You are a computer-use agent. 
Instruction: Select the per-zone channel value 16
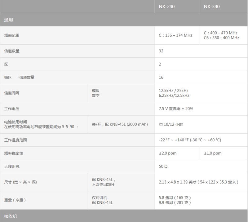pyautogui.click(x=161, y=78)
